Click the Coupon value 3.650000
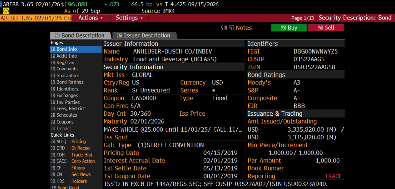The height and width of the screenshot is (189, 395). pos(143,98)
